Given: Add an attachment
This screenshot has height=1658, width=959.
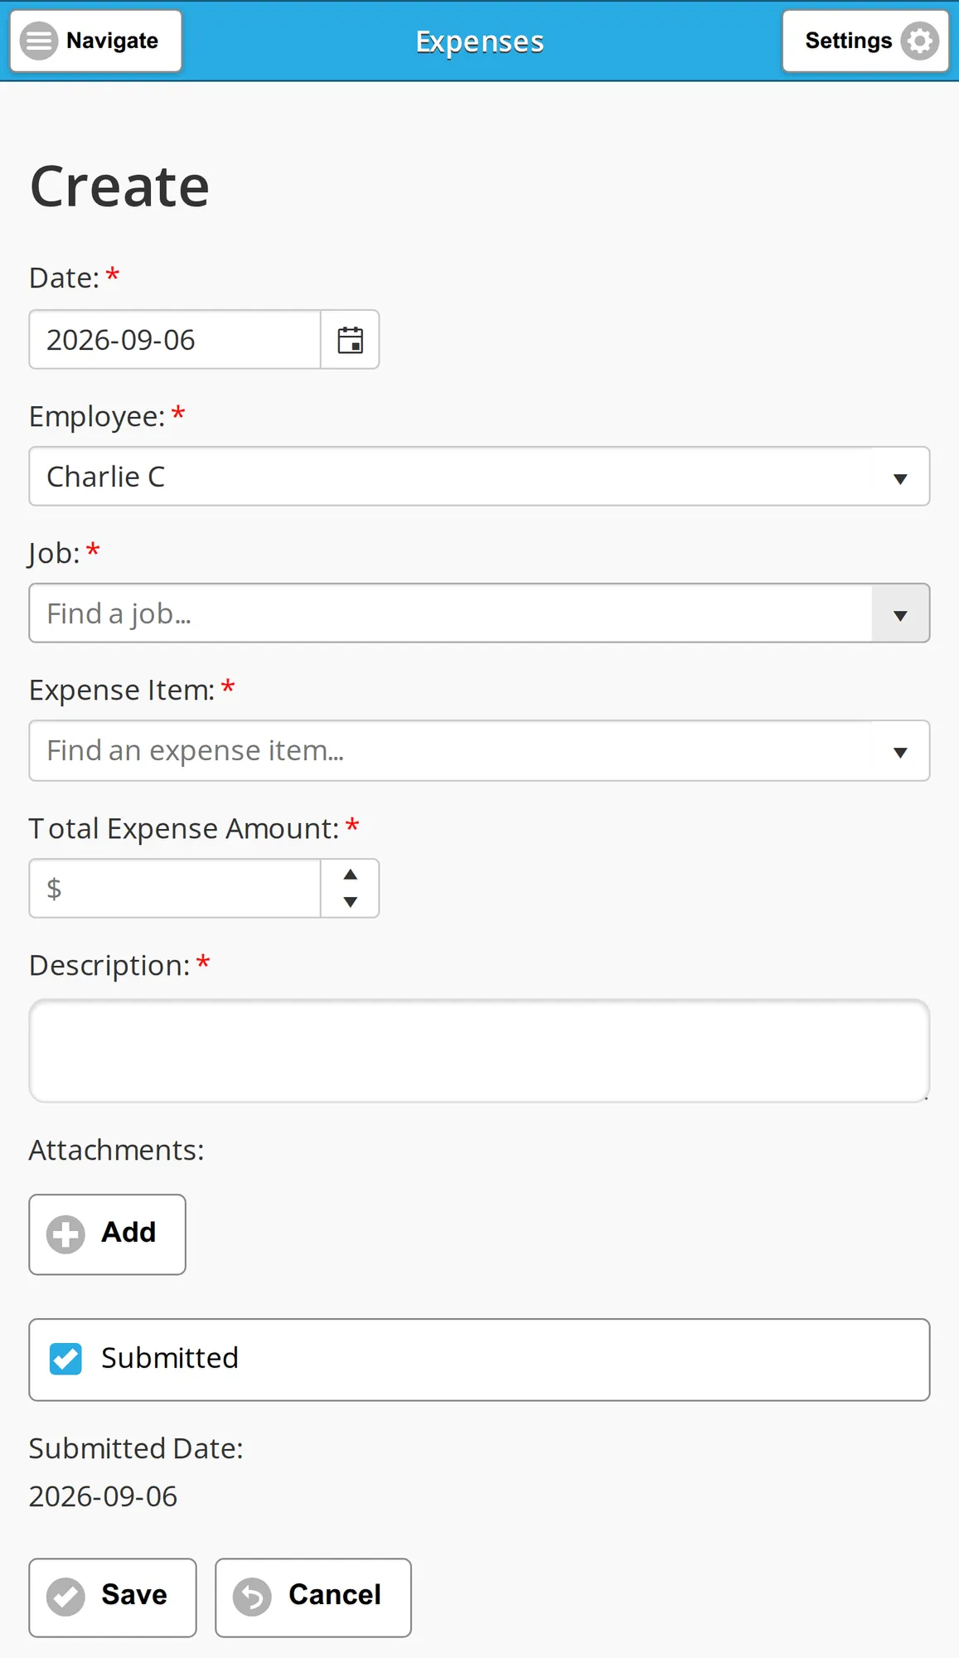Looking at the screenshot, I should click(107, 1234).
